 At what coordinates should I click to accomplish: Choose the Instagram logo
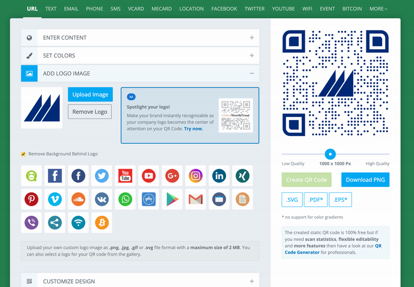click(x=196, y=176)
